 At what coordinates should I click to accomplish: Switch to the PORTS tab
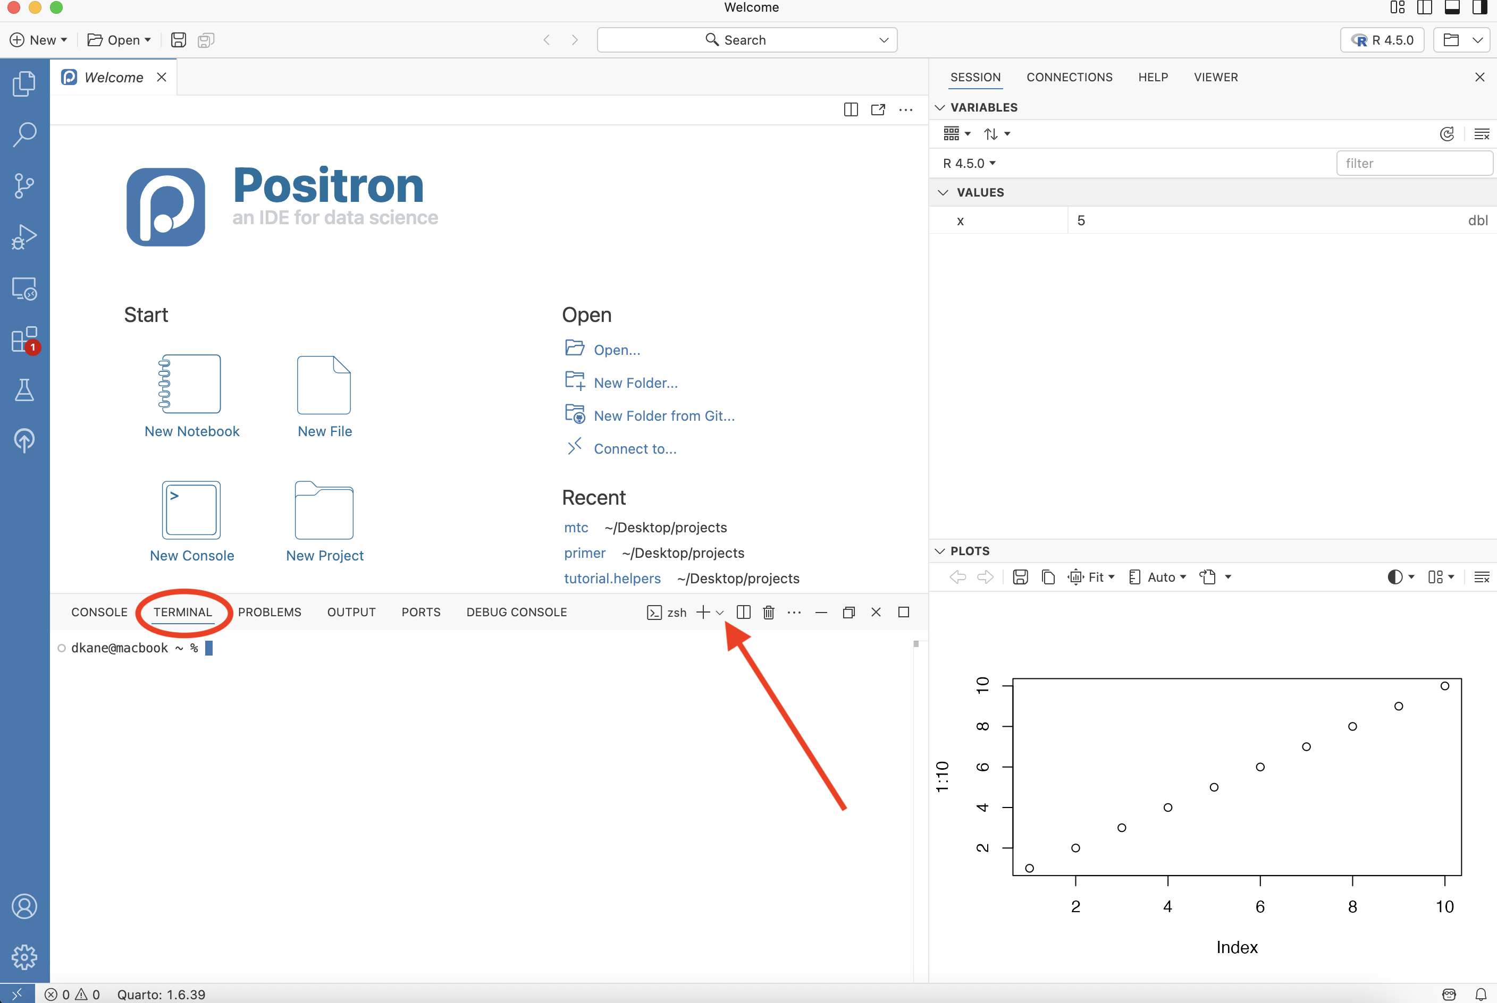click(x=421, y=612)
